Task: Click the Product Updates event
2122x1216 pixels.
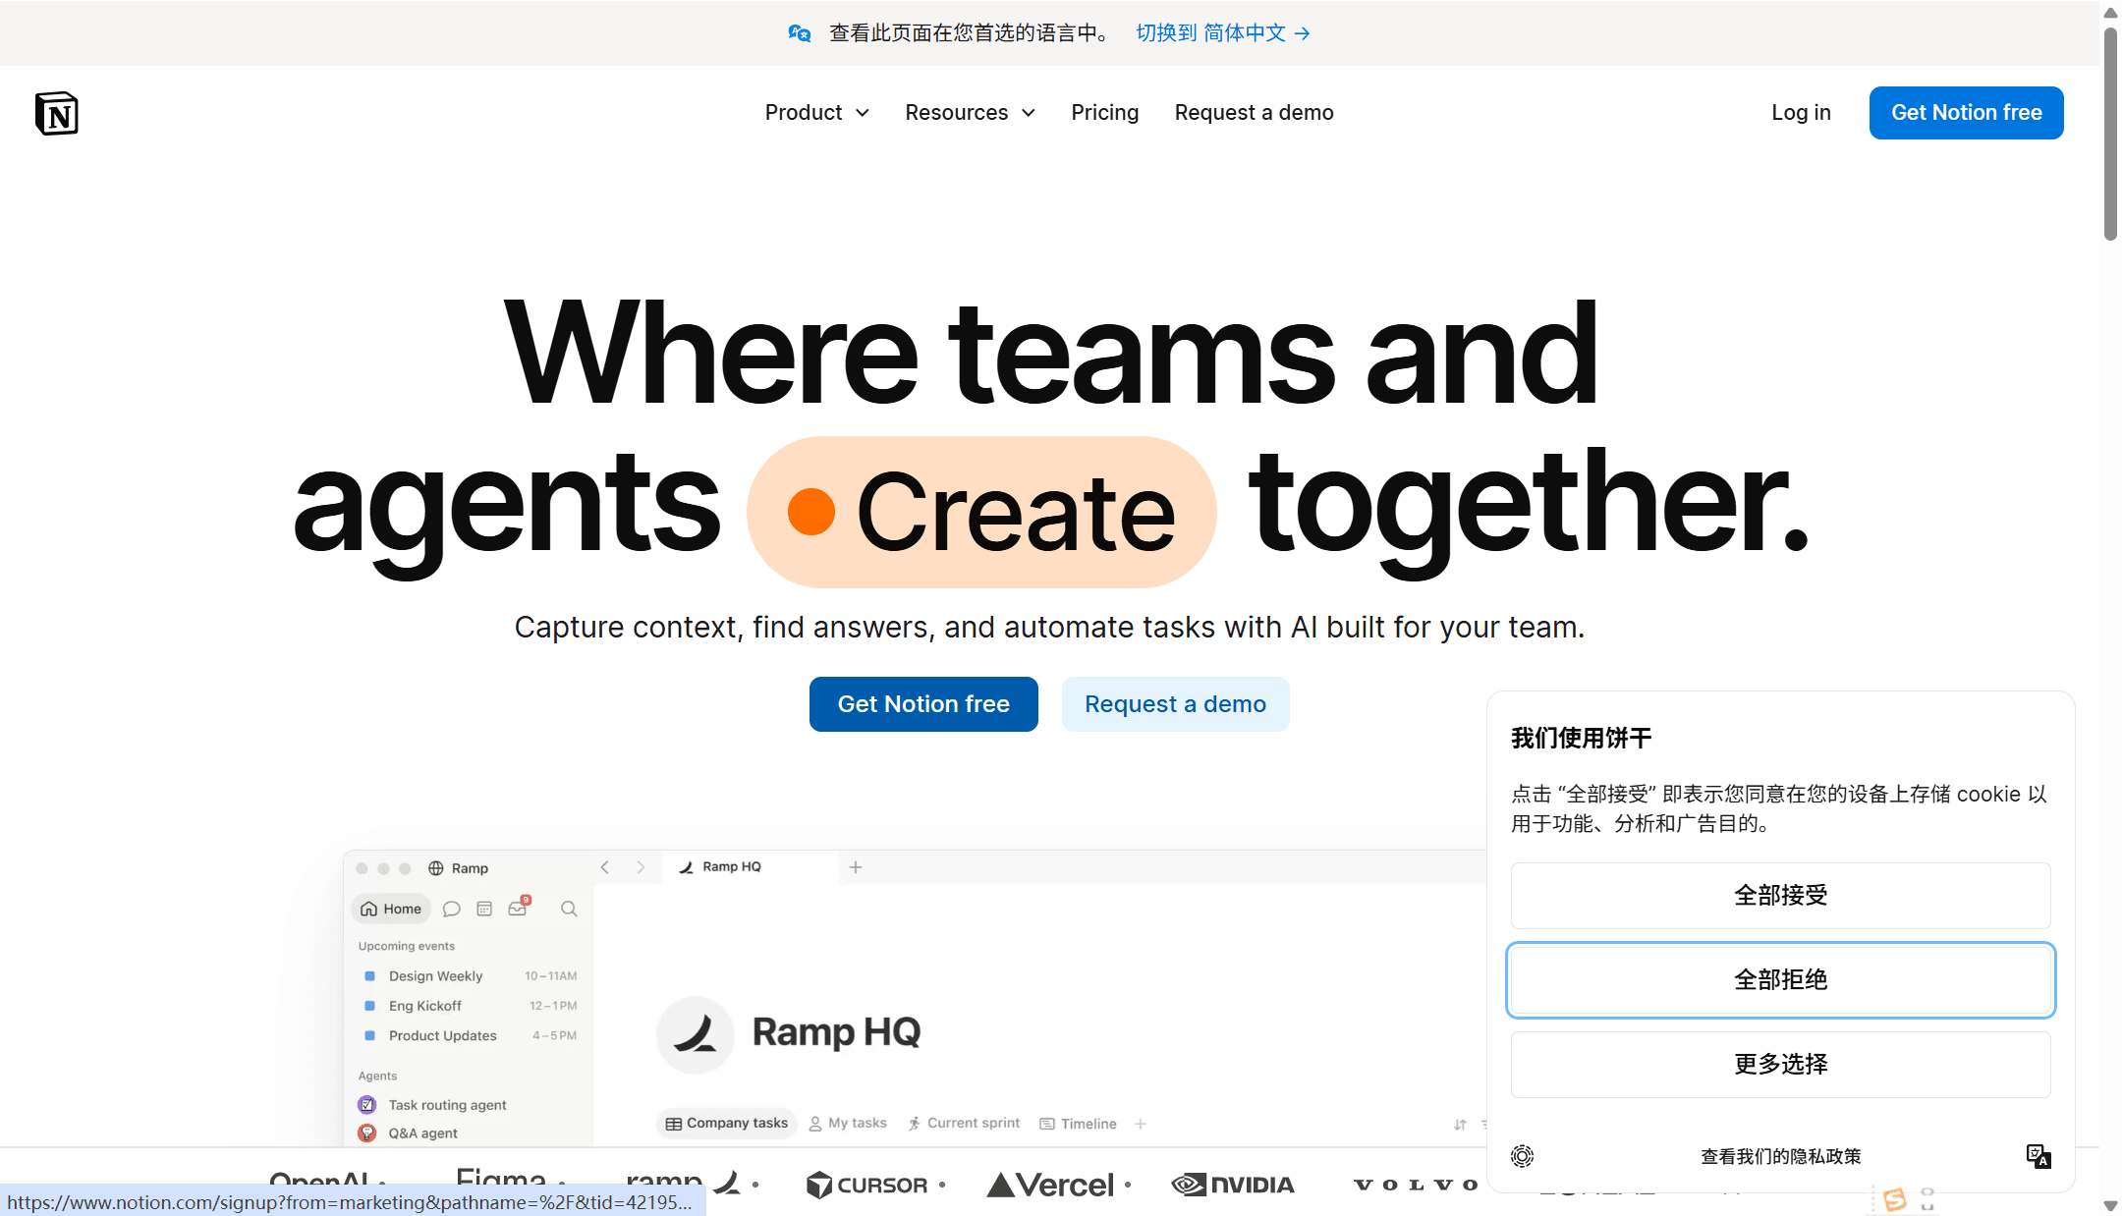Action: 469,1035
